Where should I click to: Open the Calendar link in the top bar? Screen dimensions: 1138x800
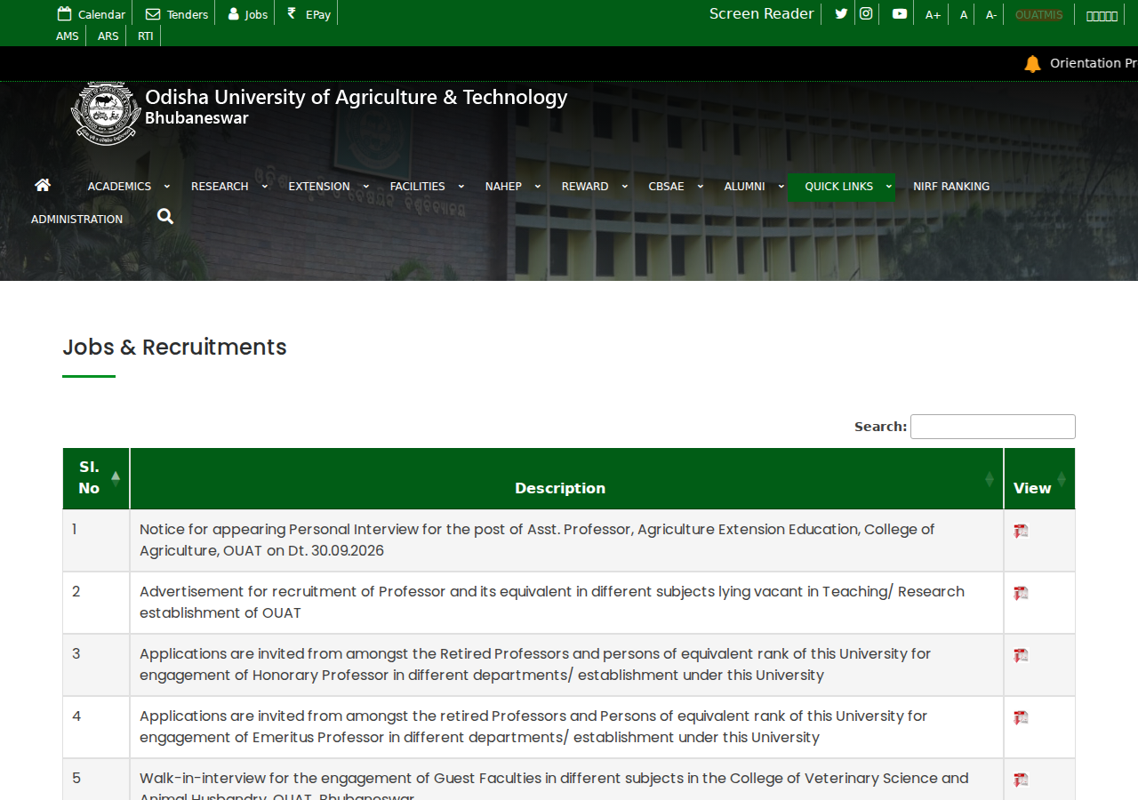coord(92,14)
